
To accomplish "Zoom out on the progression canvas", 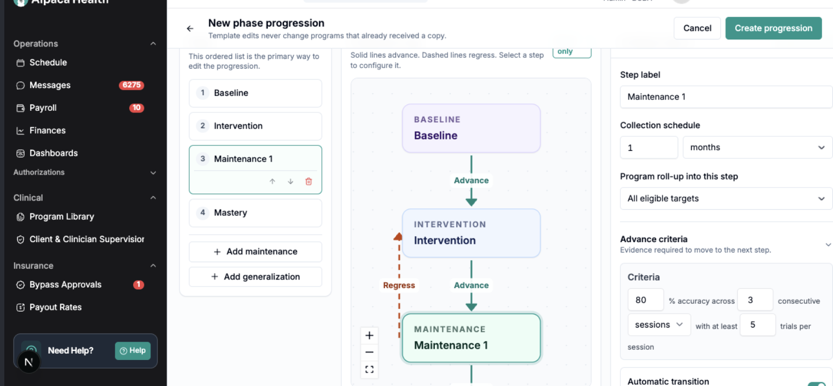I will click(x=369, y=352).
